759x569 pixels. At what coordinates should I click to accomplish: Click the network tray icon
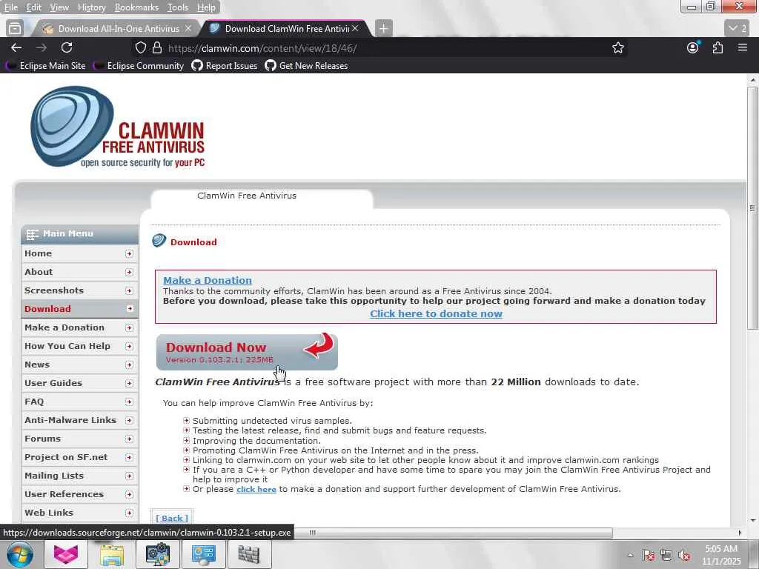click(666, 556)
